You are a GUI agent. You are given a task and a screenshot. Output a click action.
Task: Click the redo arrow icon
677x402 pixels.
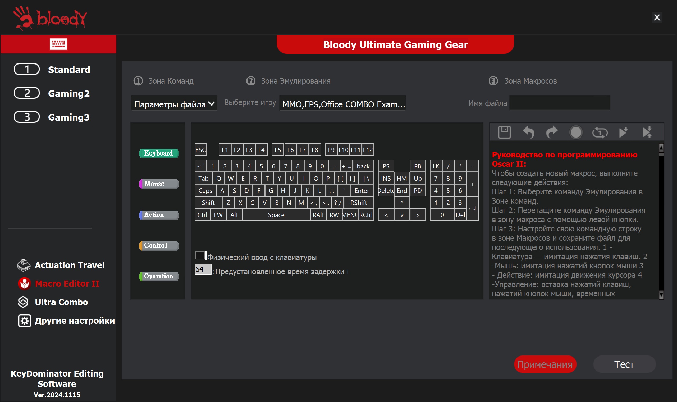tap(552, 133)
